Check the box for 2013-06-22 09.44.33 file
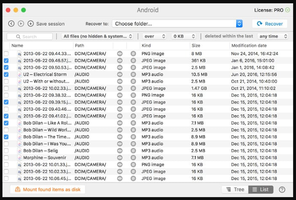 point(6,54)
